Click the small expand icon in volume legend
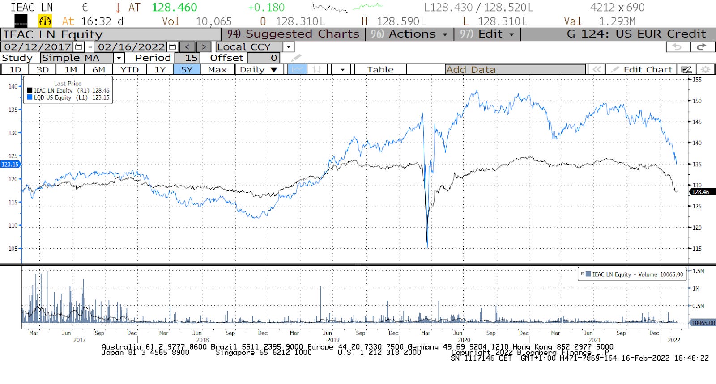 (583, 274)
